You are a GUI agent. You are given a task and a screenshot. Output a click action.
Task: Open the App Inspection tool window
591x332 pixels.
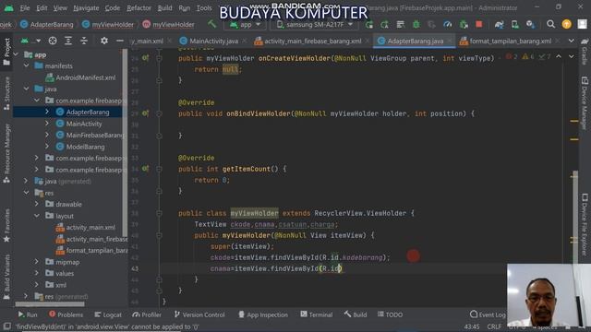point(263,314)
